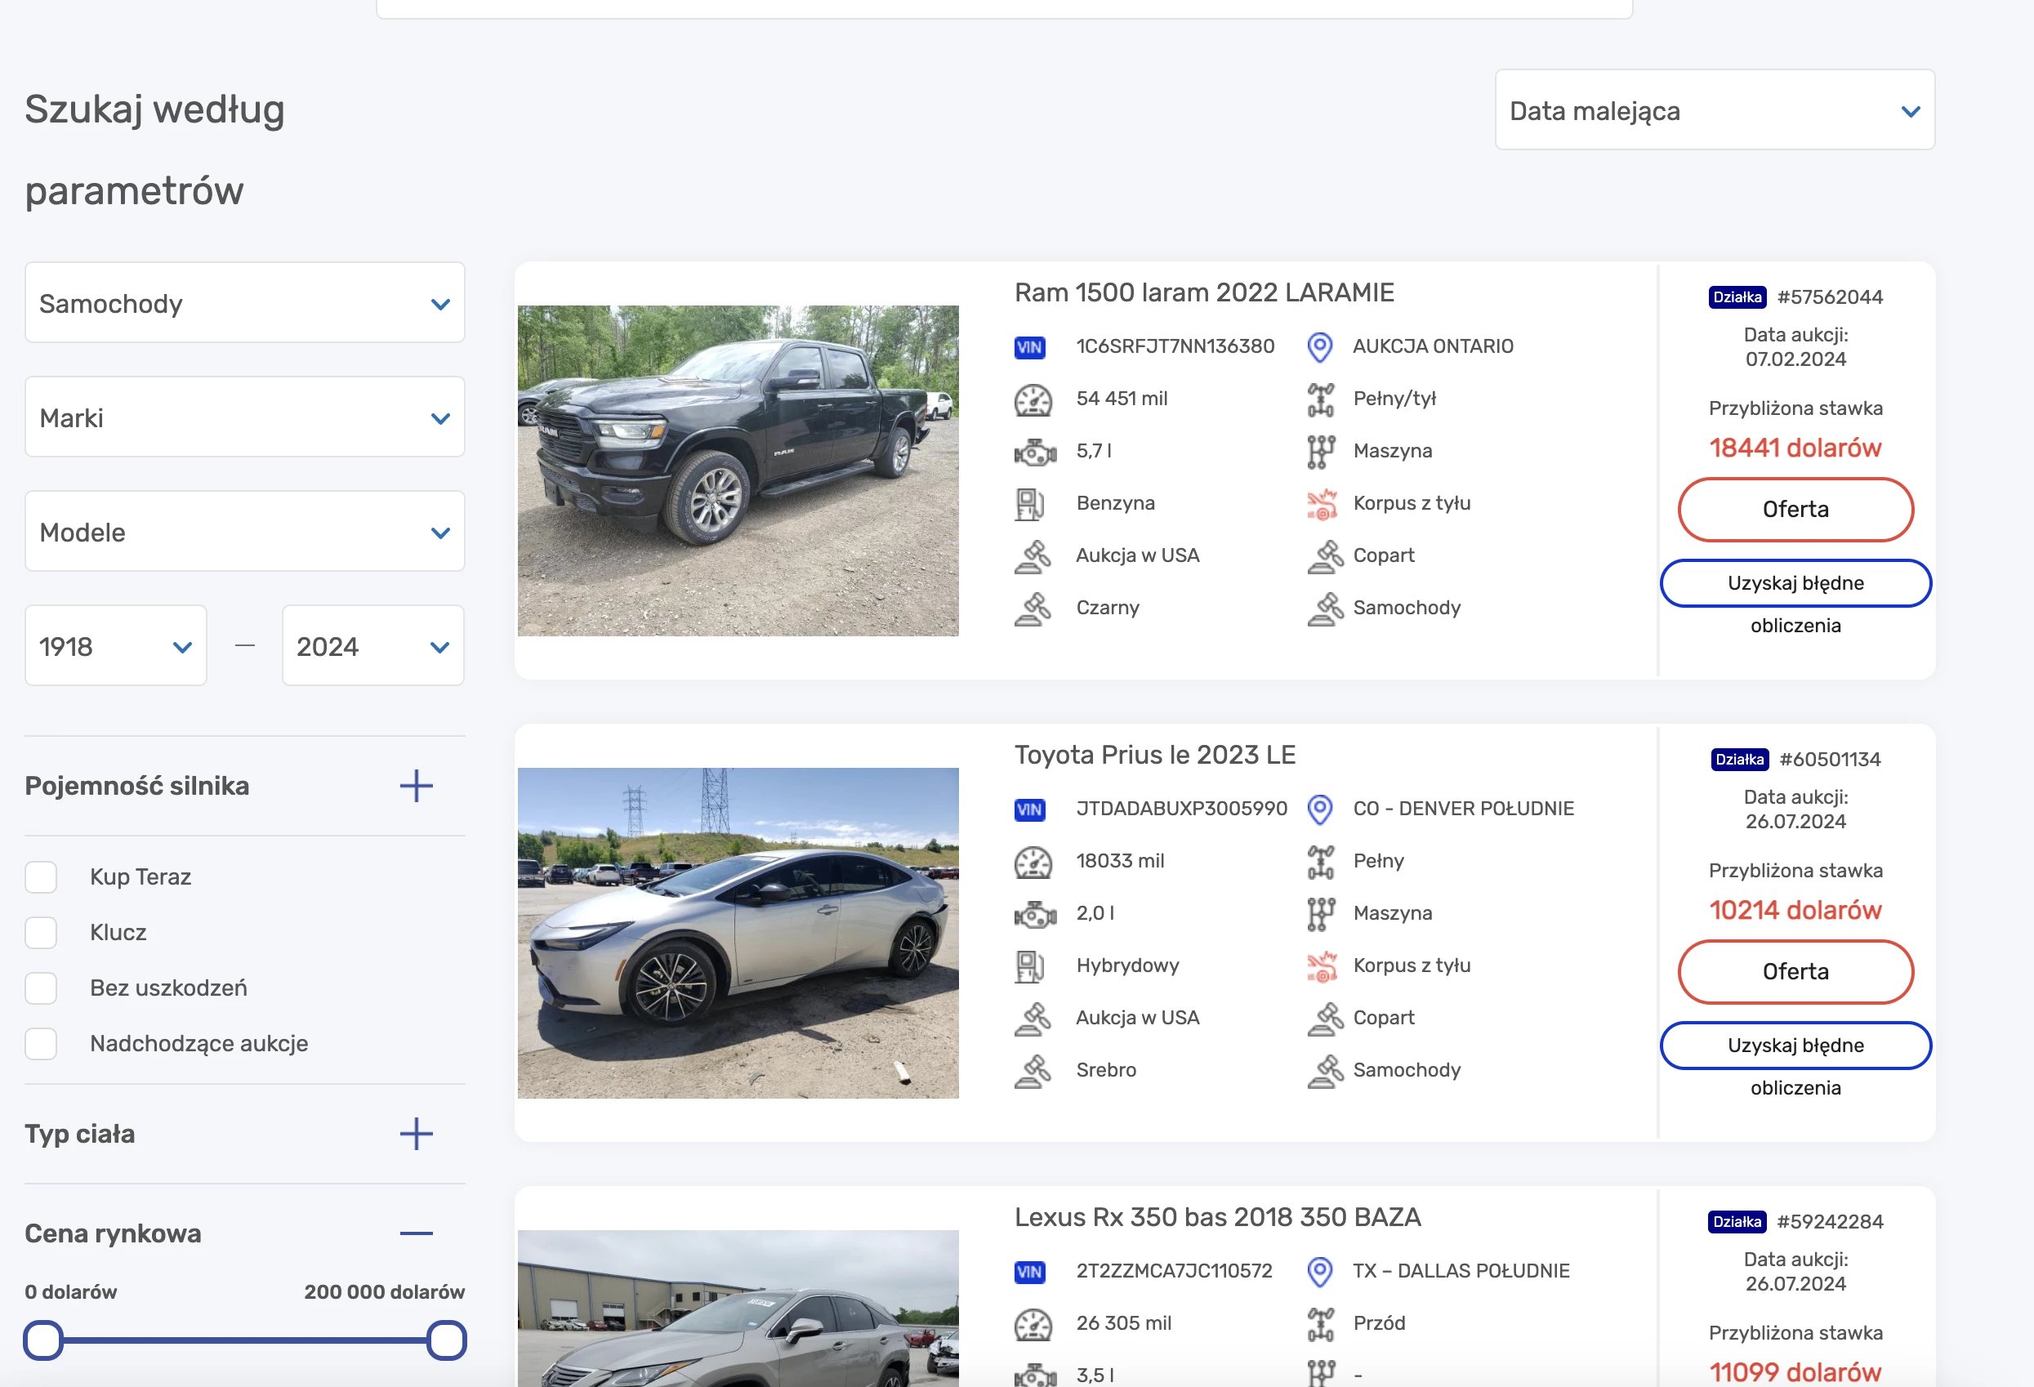Tick the Klucz checkbox
Viewport: 2034px width, 1387px height.
click(41, 933)
